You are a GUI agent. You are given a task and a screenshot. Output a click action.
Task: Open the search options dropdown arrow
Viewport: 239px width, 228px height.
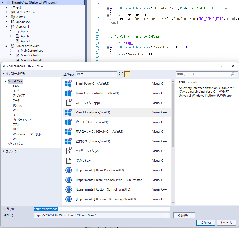(x=236, y=74)
